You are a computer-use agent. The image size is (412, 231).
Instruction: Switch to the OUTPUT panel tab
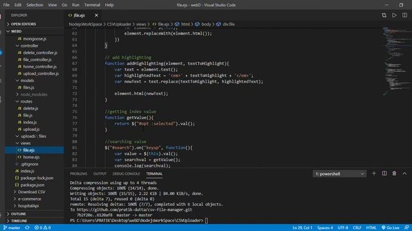[x=100, y=174]
